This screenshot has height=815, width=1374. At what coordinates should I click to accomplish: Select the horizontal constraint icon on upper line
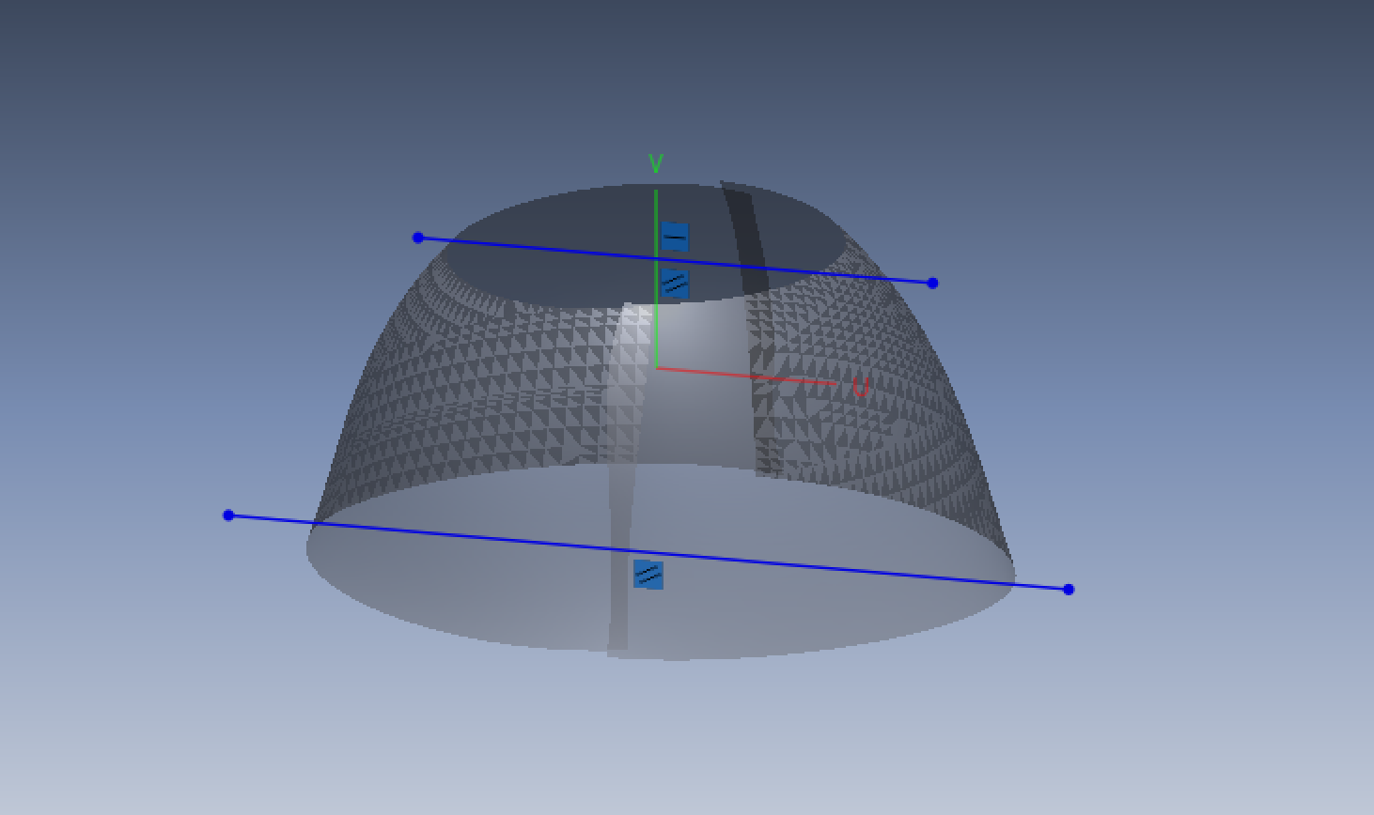[675, 237]
